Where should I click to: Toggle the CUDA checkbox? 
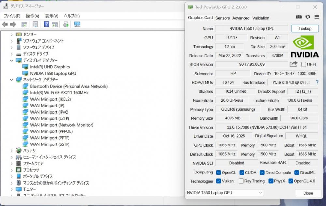click(242, 172)
